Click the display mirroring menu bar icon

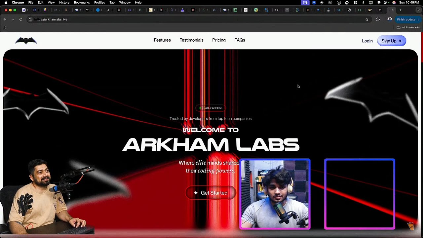pyautogui.click(x=371, y=2)
